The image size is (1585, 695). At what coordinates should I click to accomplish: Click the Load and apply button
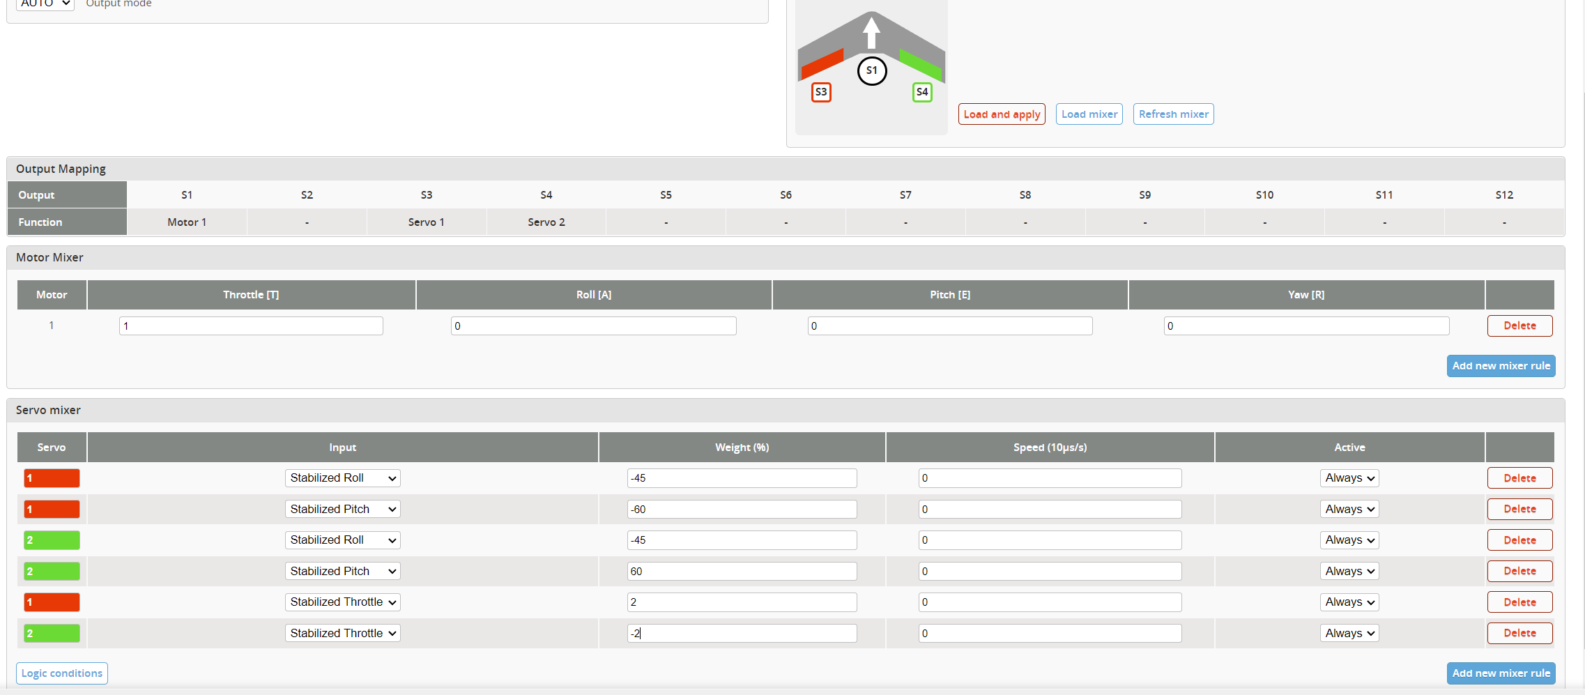pos(1002,114)
